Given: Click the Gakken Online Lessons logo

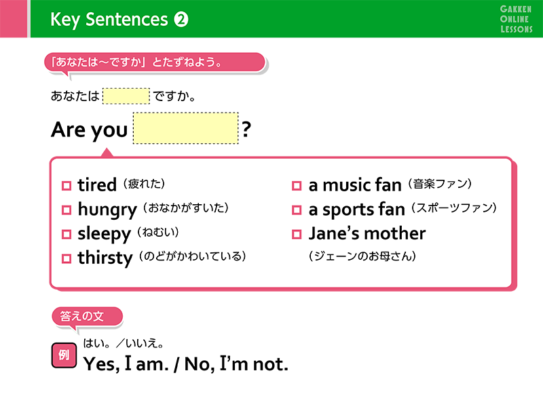Looking at the screenshot, I should [516, 20].
